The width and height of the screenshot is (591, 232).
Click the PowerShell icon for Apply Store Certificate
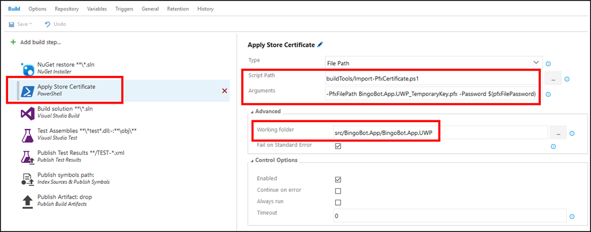pyautogui.click(x=28, y=90)
